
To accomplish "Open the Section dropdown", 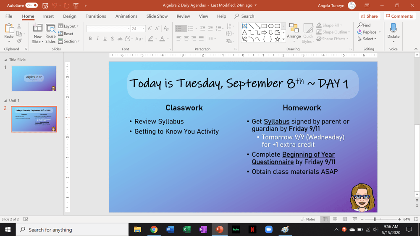I will click(69, 41).
